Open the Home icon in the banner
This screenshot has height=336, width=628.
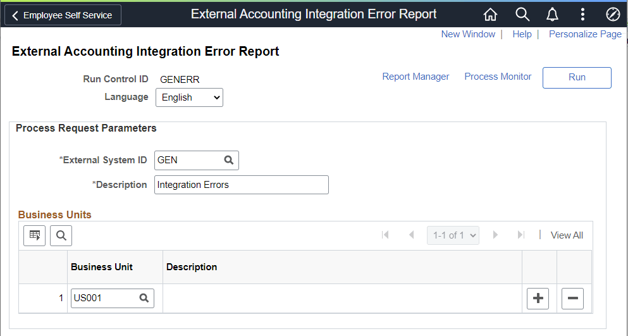tap(490, 15)
